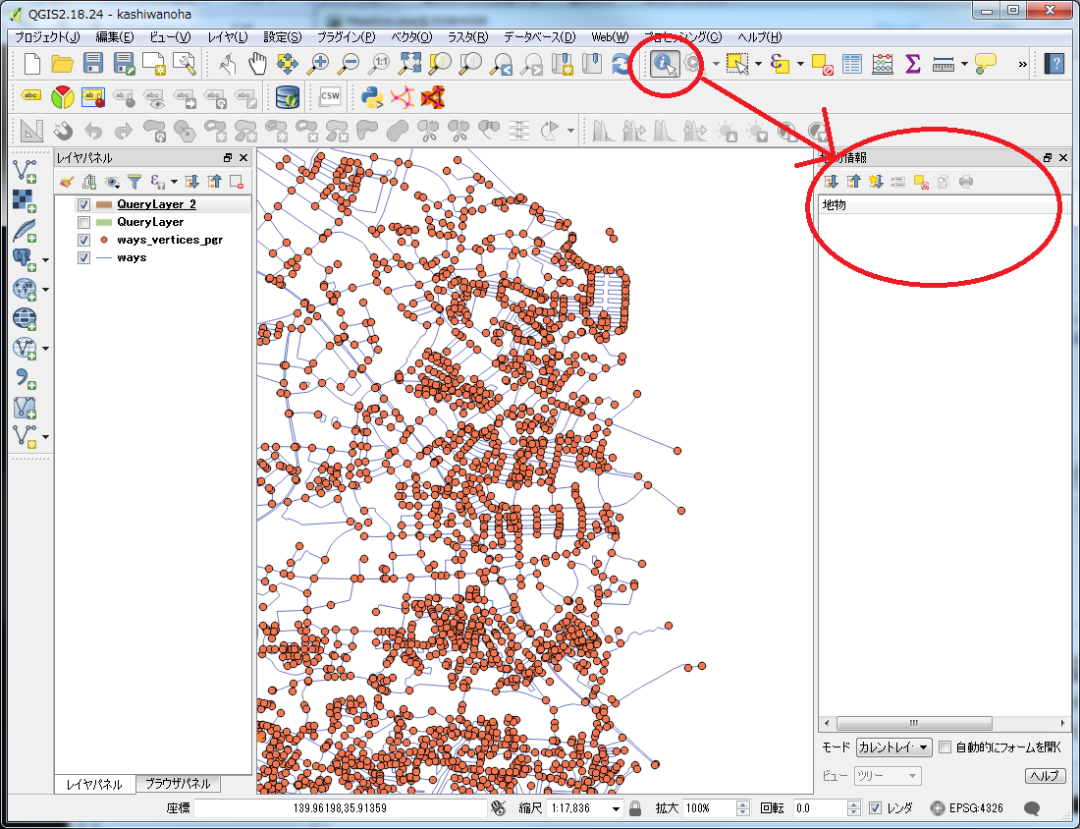This screenshot has height=829, width=1080.
Task: Open the map scale dropdown
Action: pyautogui.click(x=616, y=808)
